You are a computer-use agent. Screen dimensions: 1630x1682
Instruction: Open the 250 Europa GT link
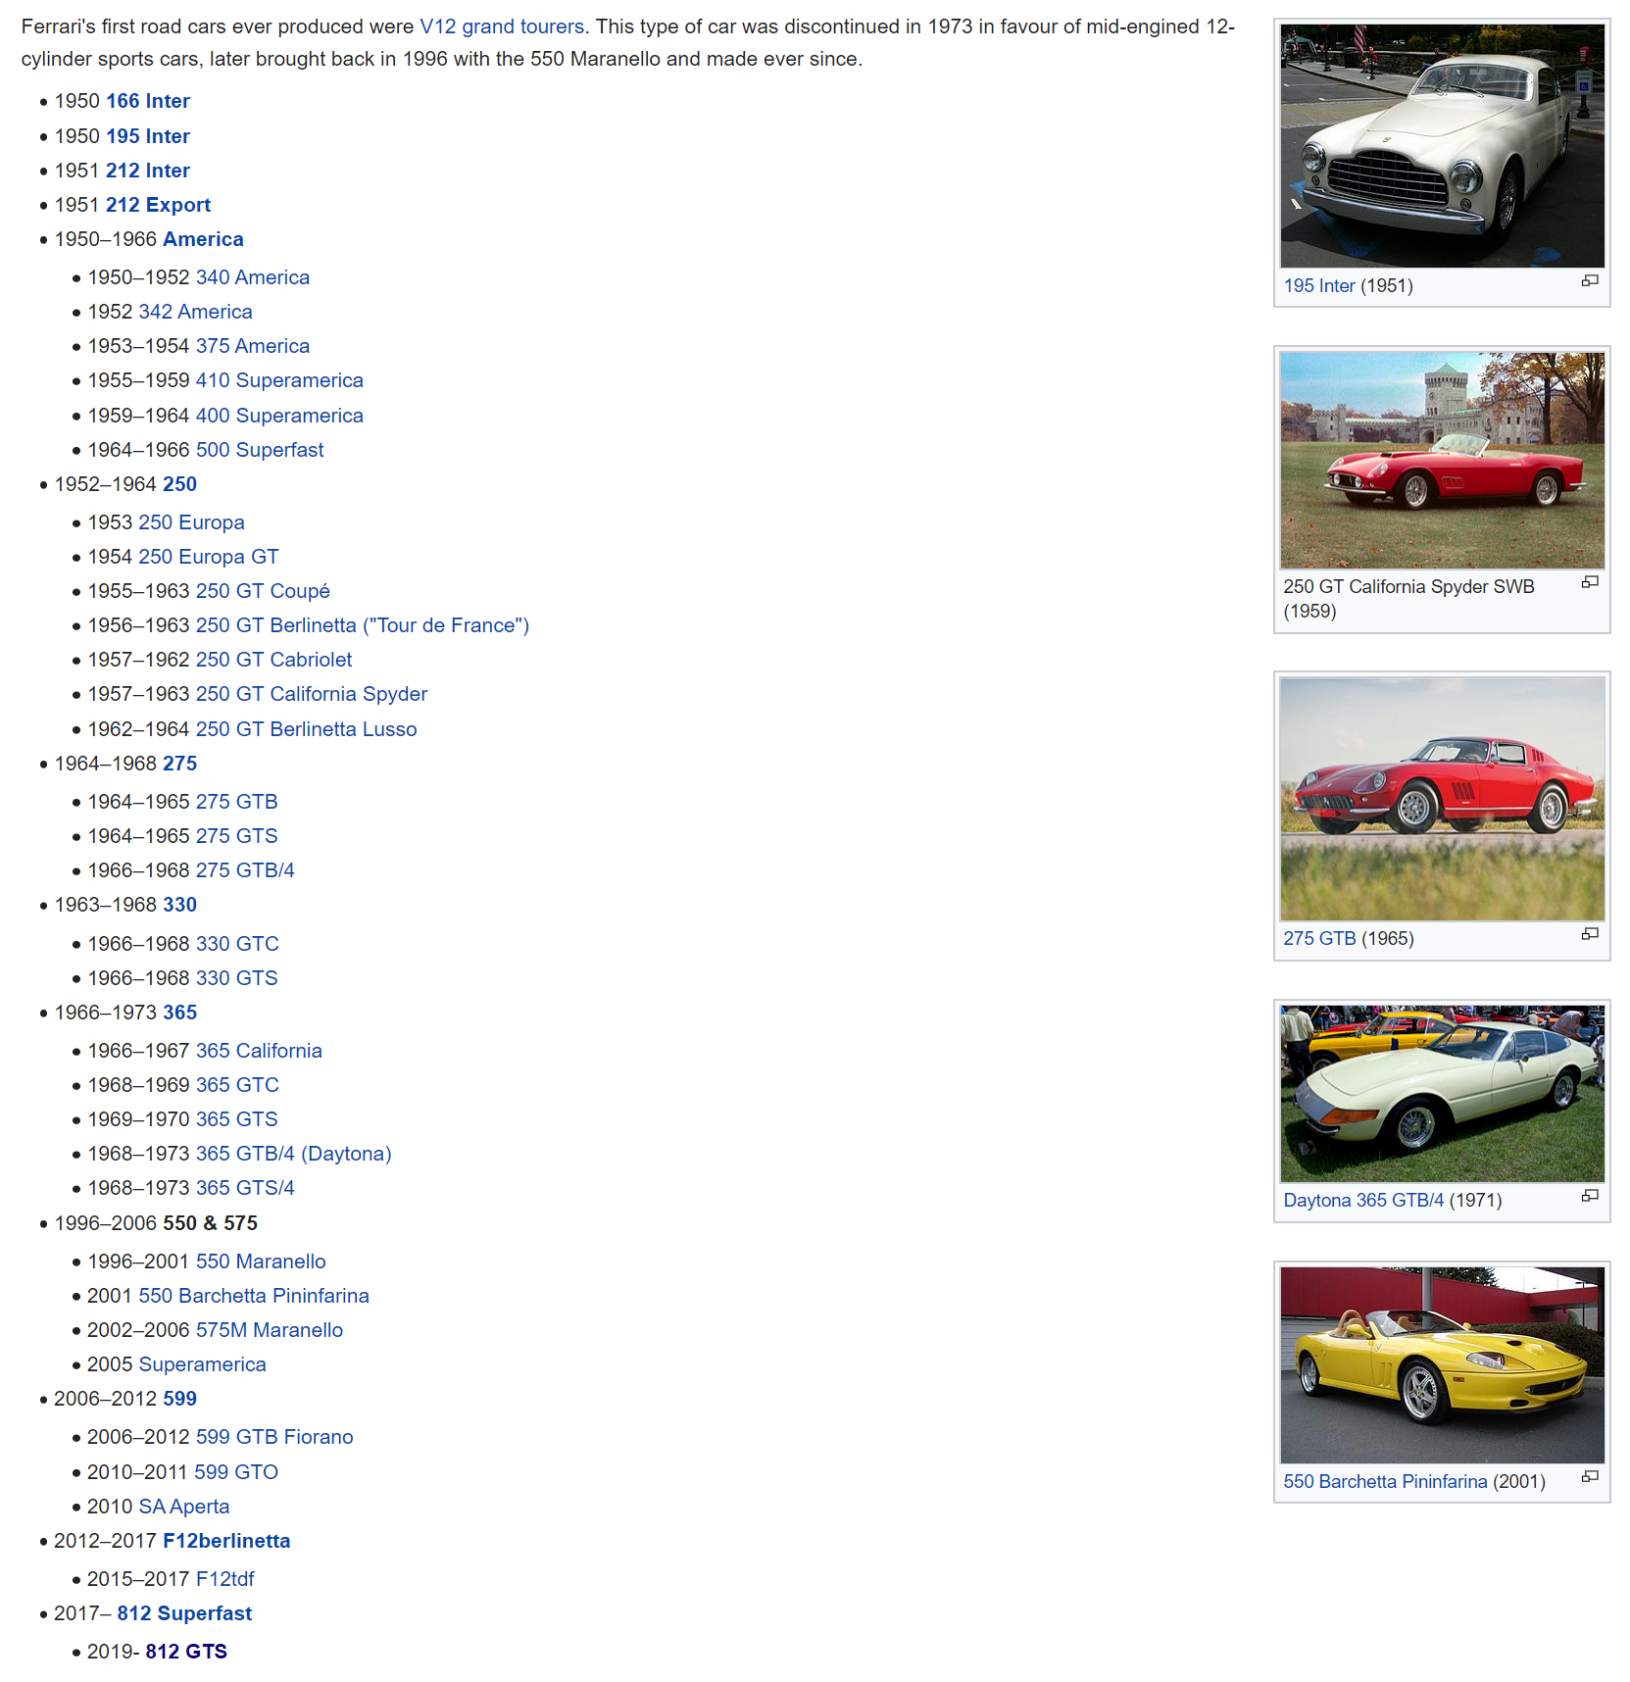[209, 557]
